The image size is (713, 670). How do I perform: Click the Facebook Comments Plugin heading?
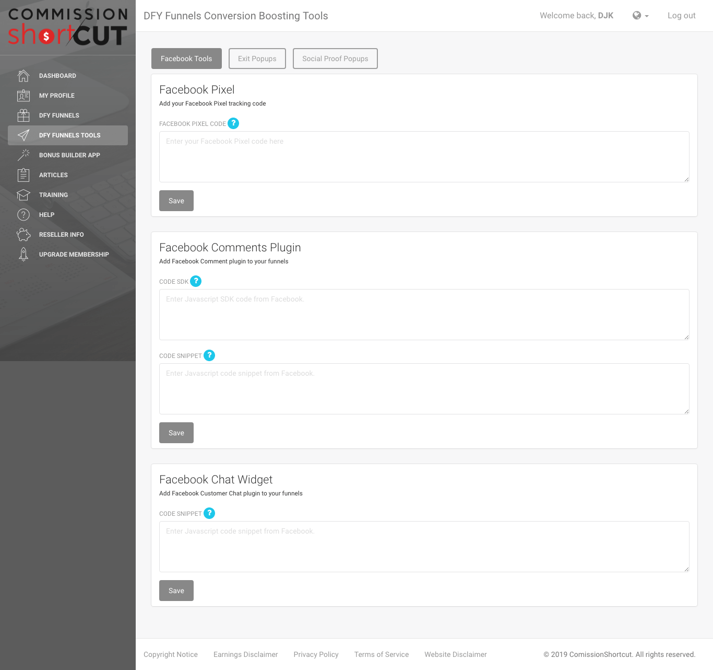tap(230, 248)
